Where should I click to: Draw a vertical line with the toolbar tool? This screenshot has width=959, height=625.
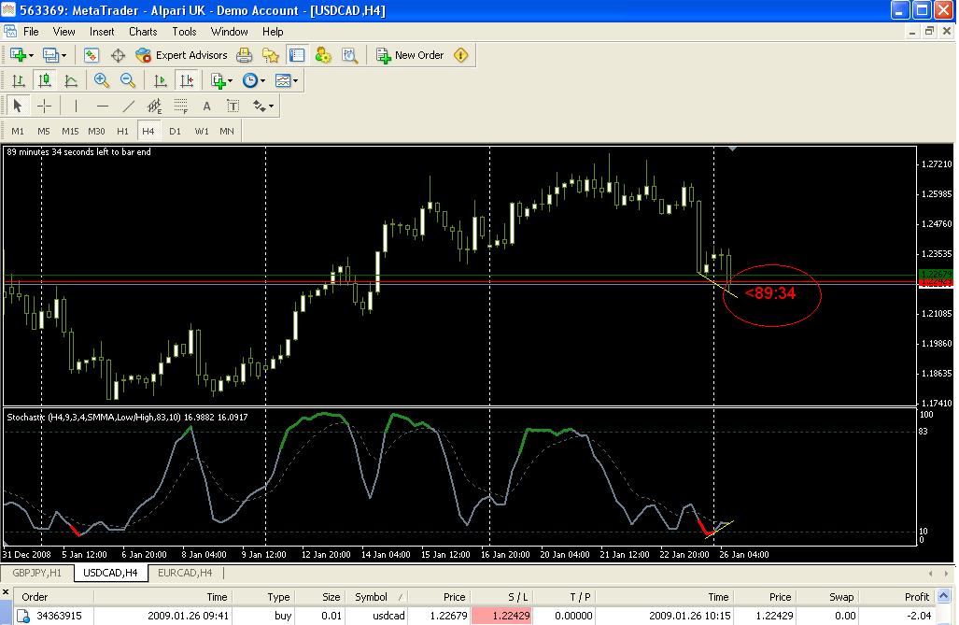coord(76,107)
